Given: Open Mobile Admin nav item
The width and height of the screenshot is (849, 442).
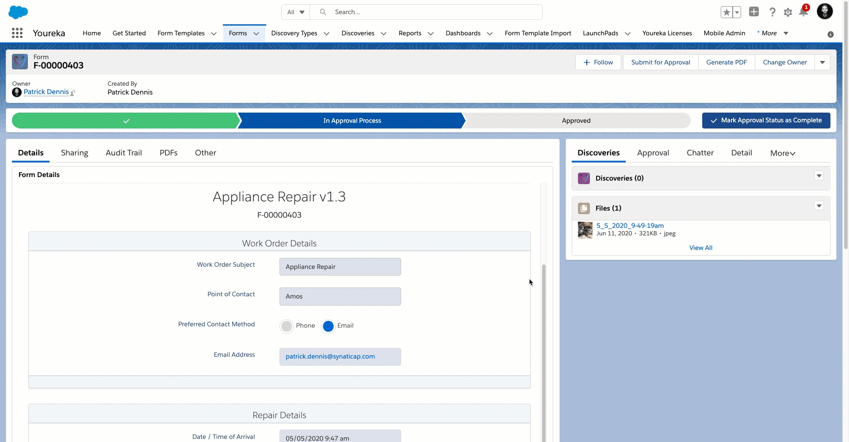Looking at the screenshot, I should (724, 33).
